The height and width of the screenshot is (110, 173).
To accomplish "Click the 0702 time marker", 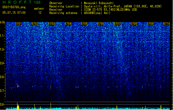I will (35, 24).
